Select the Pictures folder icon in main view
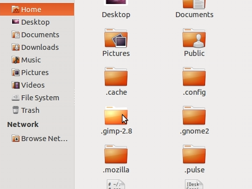252x189 pixels. (x=116, y=38)
